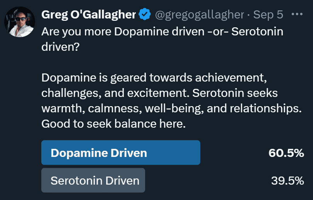The height and width of the screenshot is (200, 313).
Task: Select the Dopamine Driven poll bar
Action: pyautogui.click(x=121, y=153)
